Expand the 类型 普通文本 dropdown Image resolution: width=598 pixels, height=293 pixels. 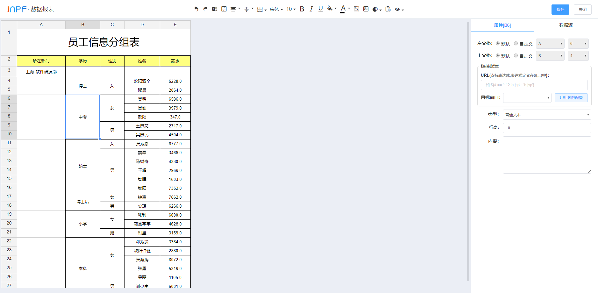click(x=547, y=115)
